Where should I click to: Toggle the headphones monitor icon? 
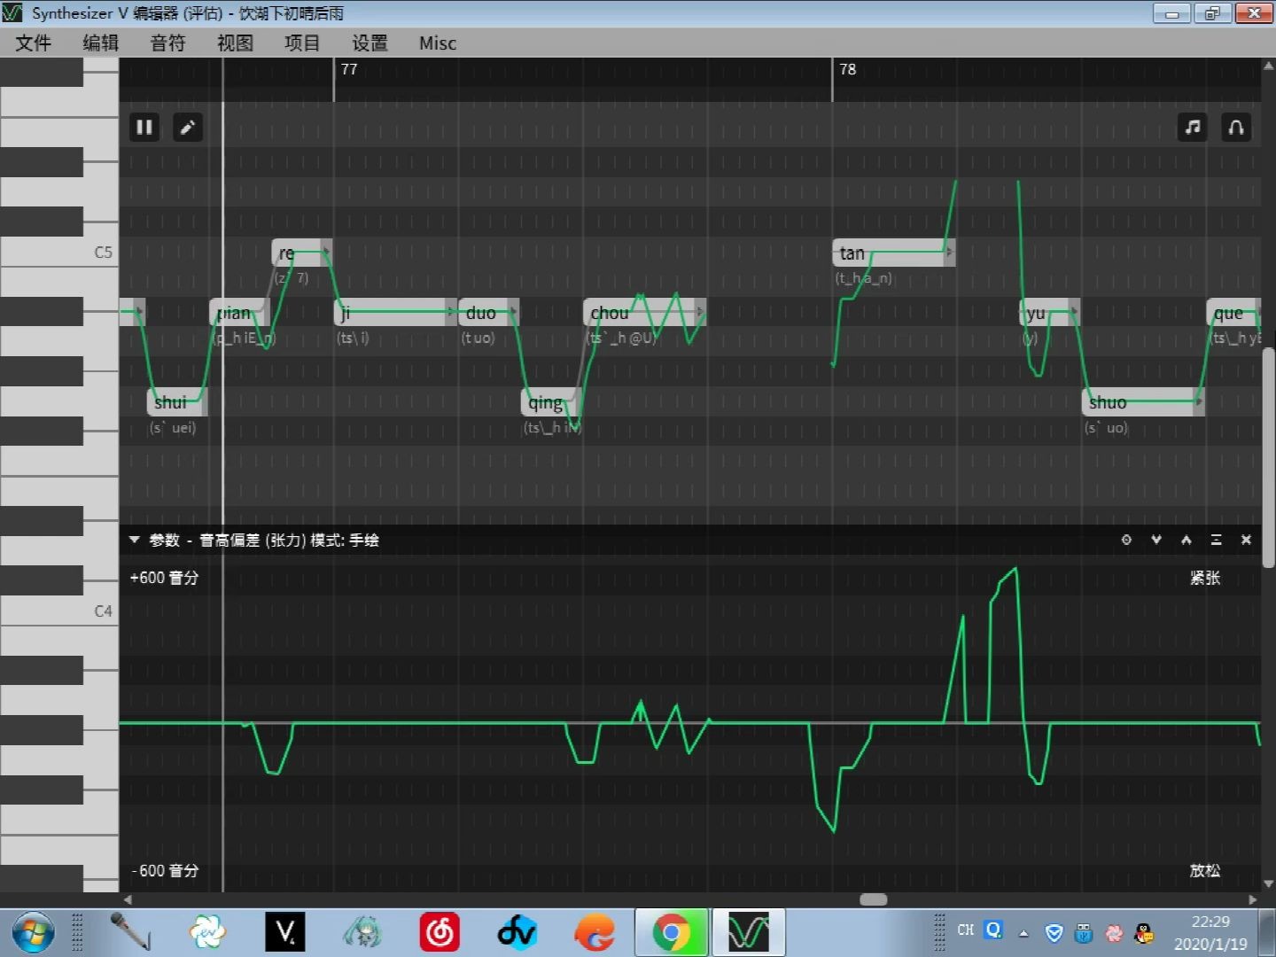tap(1236, 128)
